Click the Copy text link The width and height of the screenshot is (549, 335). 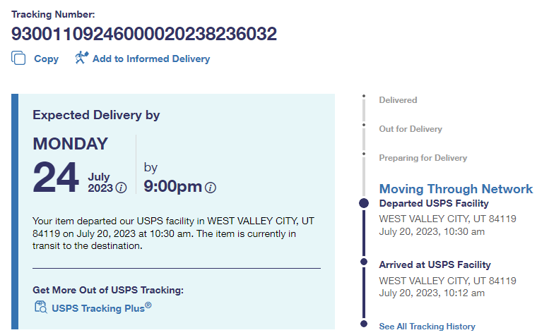pos(47,59)
